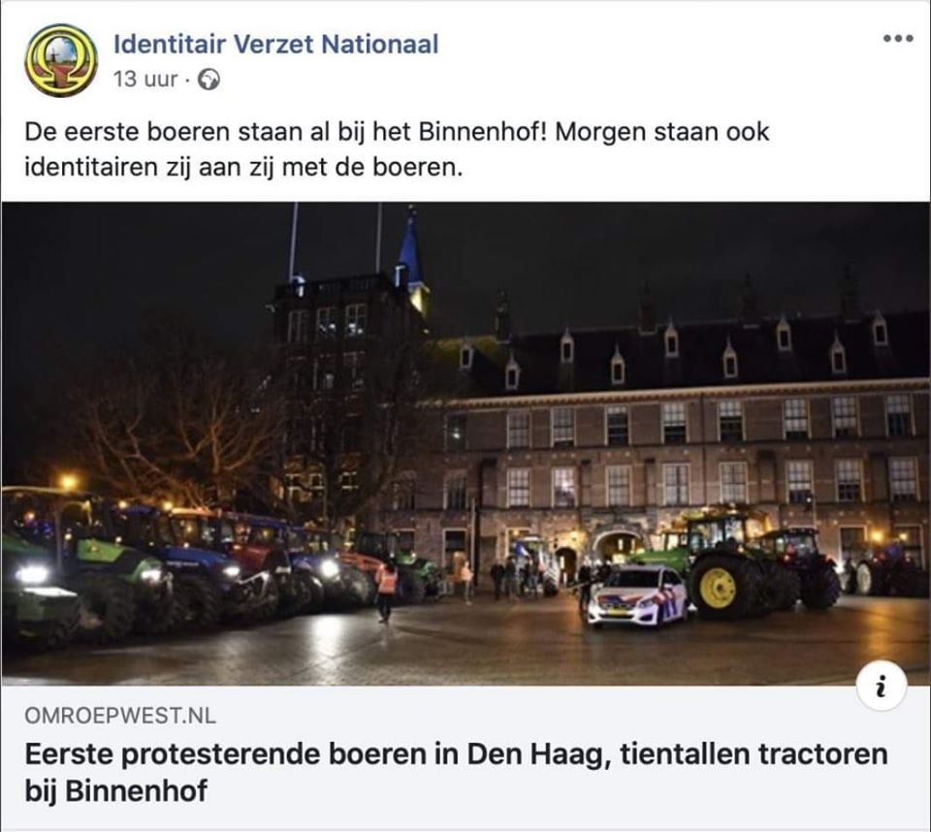Viewport: 931px width, 832px height.
Task: Click the OMROEPWEST.NL source domain
Action: tap(120, 716)
